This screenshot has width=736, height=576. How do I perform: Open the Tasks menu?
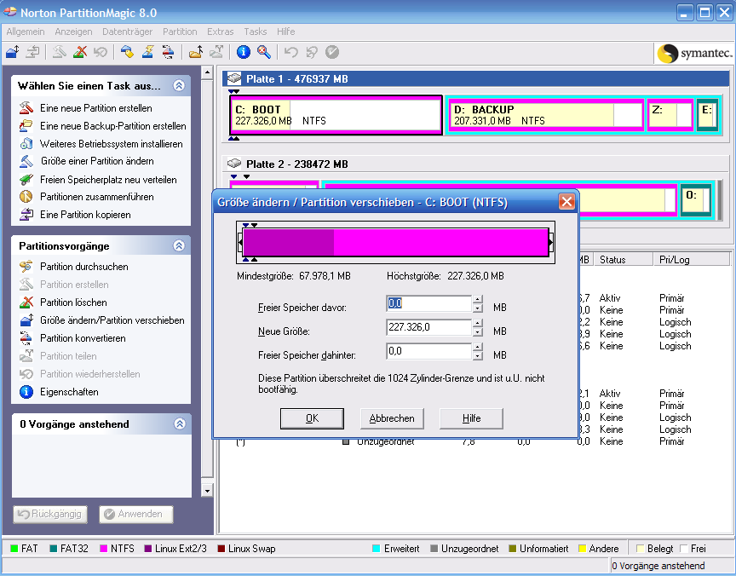[256, 32]
